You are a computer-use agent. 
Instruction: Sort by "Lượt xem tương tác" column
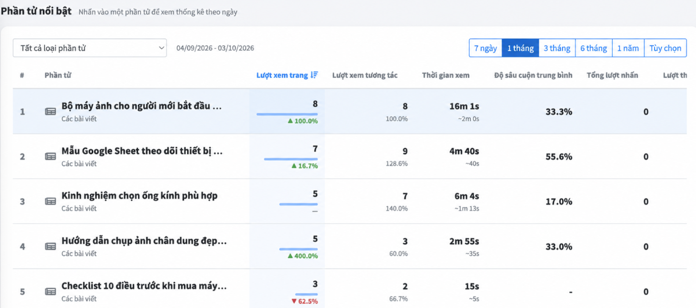pyautogui.click(x=365, y=75)
